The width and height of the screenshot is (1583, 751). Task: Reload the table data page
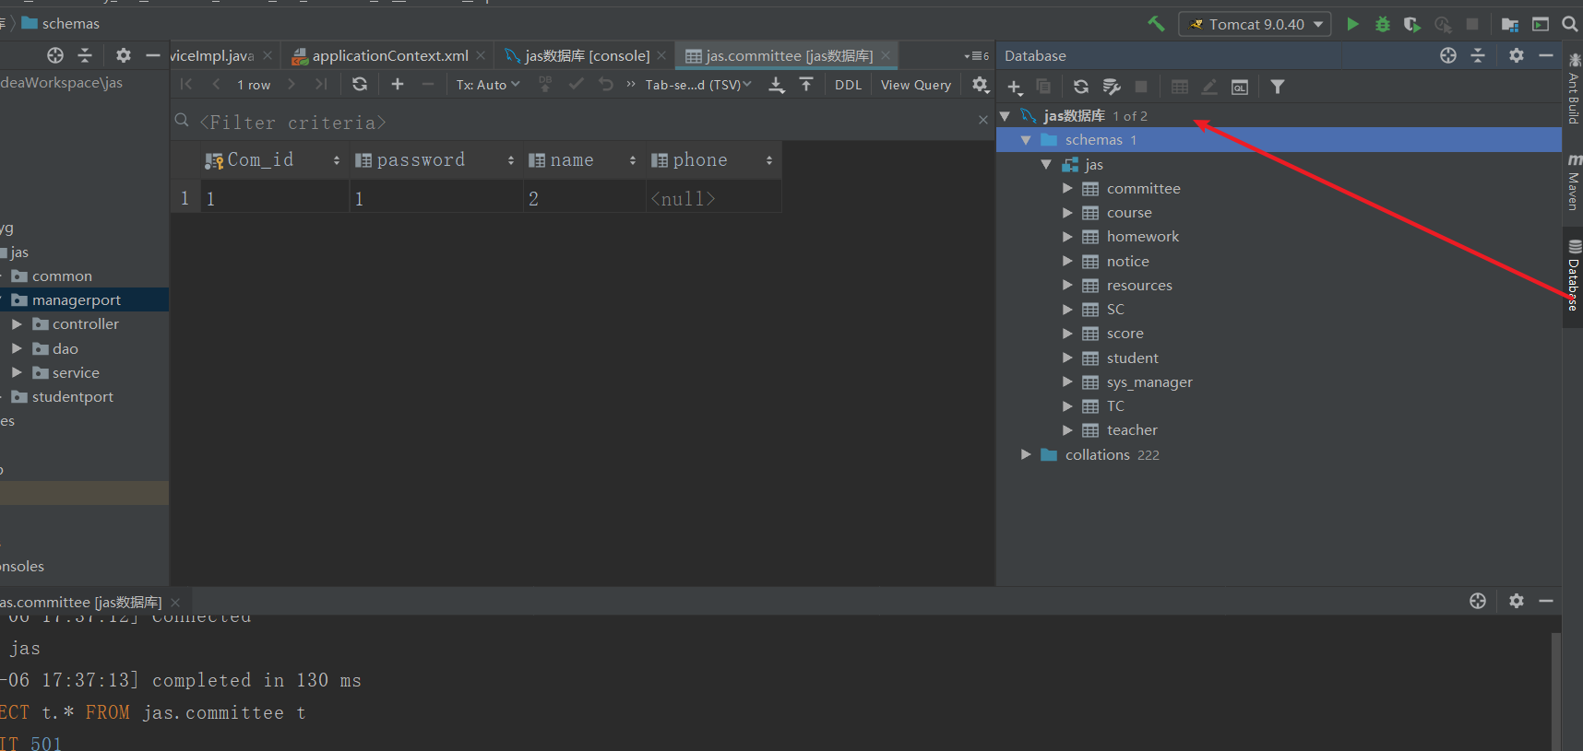click(360, 84)
